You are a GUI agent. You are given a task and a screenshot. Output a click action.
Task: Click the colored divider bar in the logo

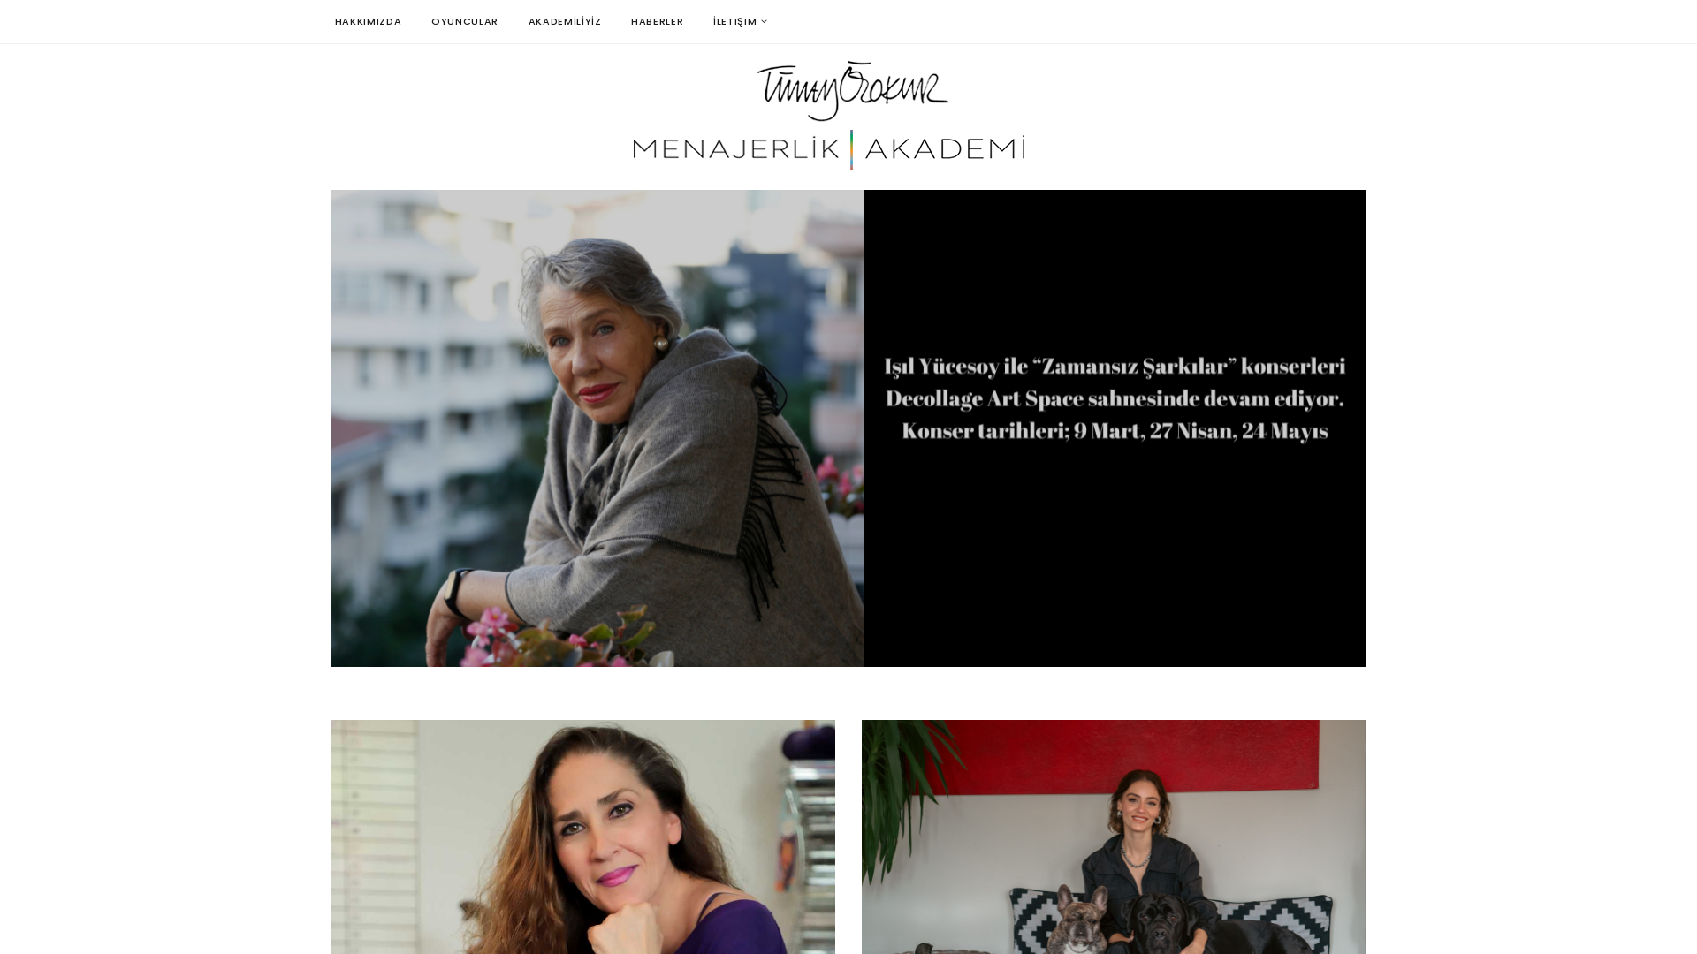pyautogui.click(x=852, y=149)
